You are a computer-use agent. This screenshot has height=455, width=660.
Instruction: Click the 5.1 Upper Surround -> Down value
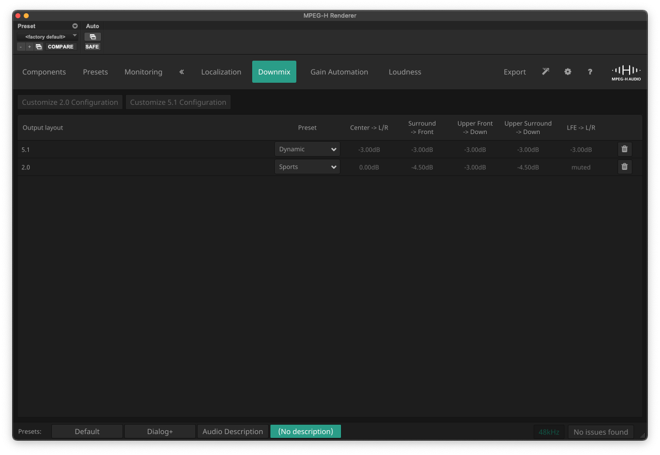pyautogui.click(x=528, y=149)
